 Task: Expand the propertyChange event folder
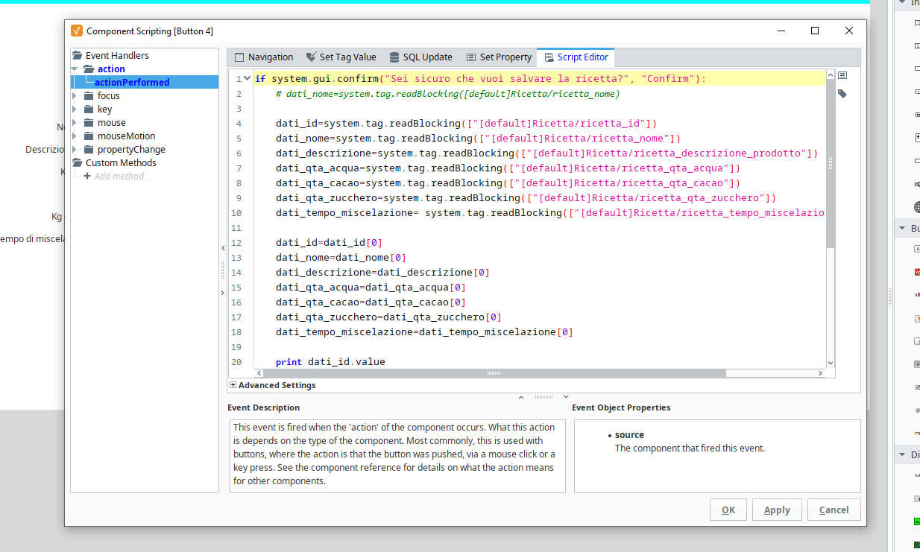tap(75, 150)
